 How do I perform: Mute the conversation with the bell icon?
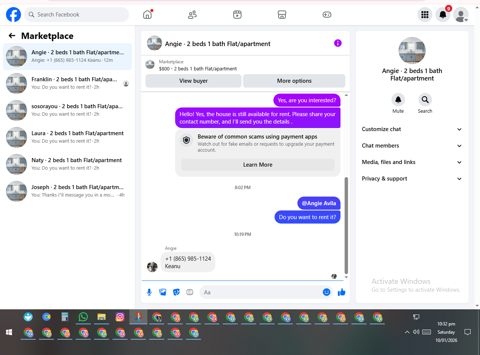click(398, 100)
